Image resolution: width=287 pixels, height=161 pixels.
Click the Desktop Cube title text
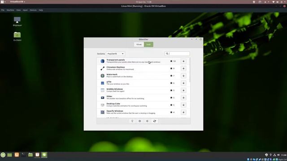tap(113, 104)
